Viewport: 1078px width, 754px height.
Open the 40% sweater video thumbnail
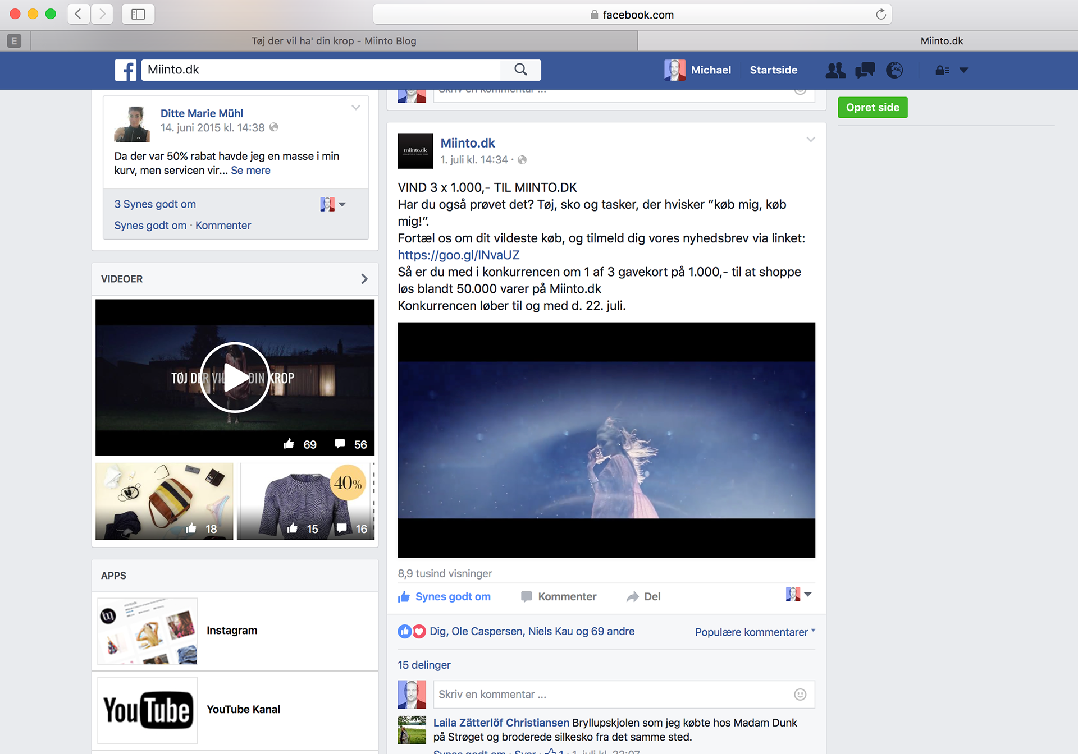[x=305, y=501]
